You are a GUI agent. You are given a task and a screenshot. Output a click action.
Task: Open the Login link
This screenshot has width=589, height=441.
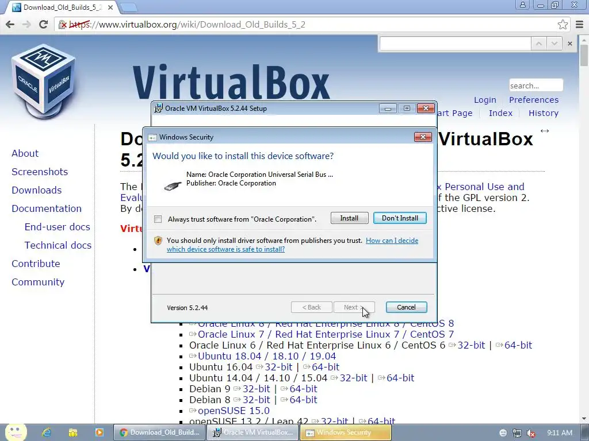click(x=485, y=100)
